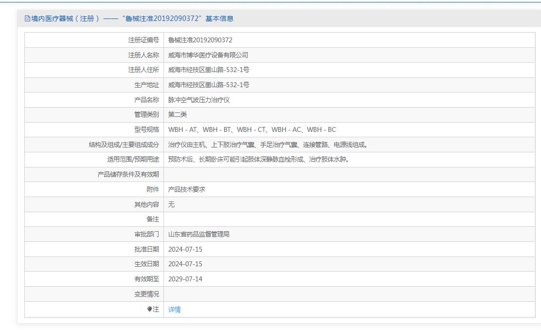Click the 型号规格 label
This screenshot has height=330, width=541.
tap(146, 130)
